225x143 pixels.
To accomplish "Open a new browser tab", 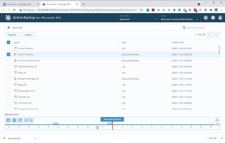I will 84,4.
